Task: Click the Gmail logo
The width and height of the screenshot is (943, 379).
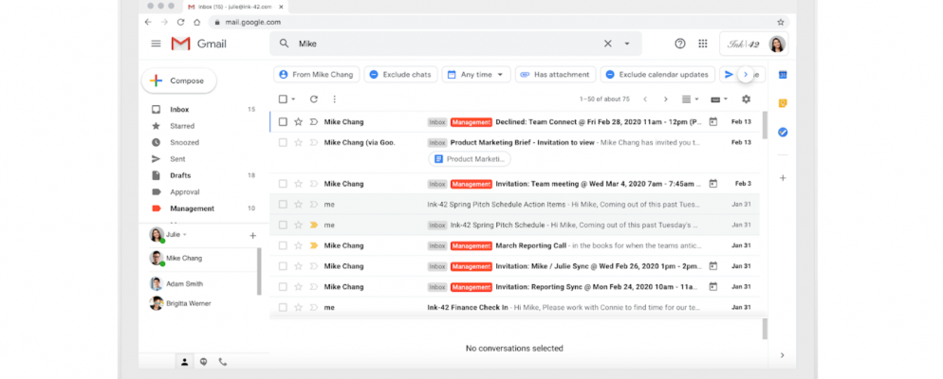Action: point(198,44)
